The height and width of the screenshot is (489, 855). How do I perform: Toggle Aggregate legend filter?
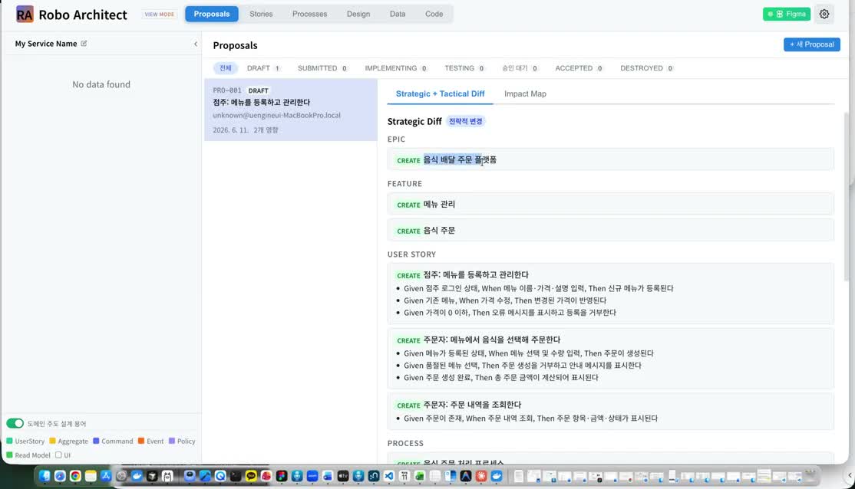pos(69,441)
